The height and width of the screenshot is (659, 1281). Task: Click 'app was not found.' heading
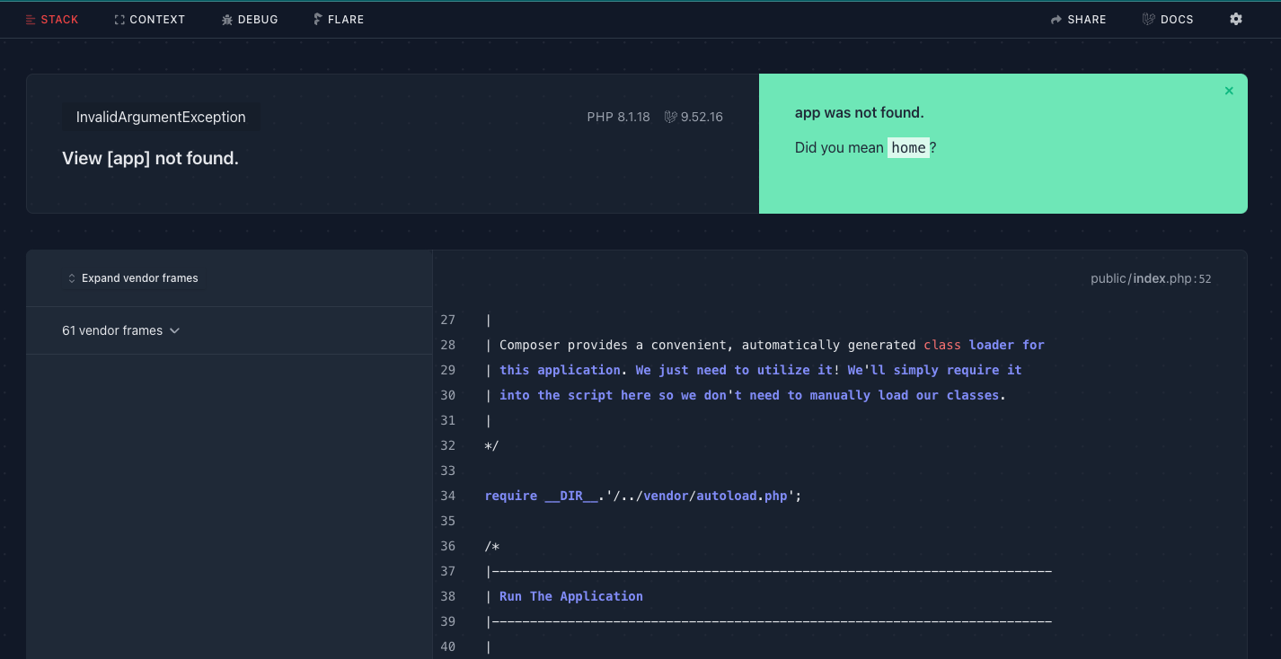(860, 112)
